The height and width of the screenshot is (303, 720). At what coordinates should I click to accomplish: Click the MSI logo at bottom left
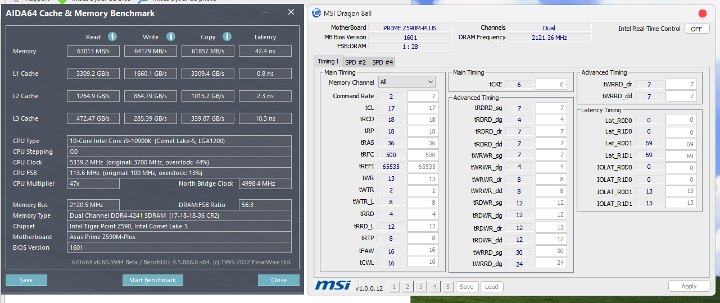coord(333,286)
